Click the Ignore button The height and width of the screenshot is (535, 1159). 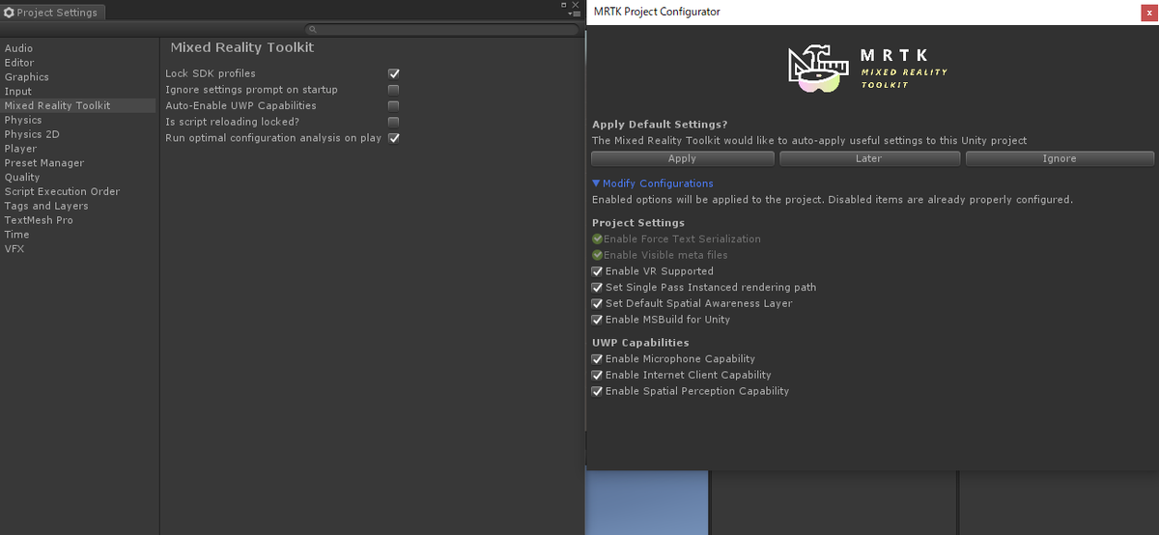click(x=1060, y=158)
